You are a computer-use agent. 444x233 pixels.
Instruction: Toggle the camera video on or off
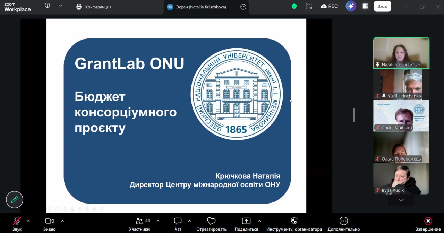tap(50, 224)
